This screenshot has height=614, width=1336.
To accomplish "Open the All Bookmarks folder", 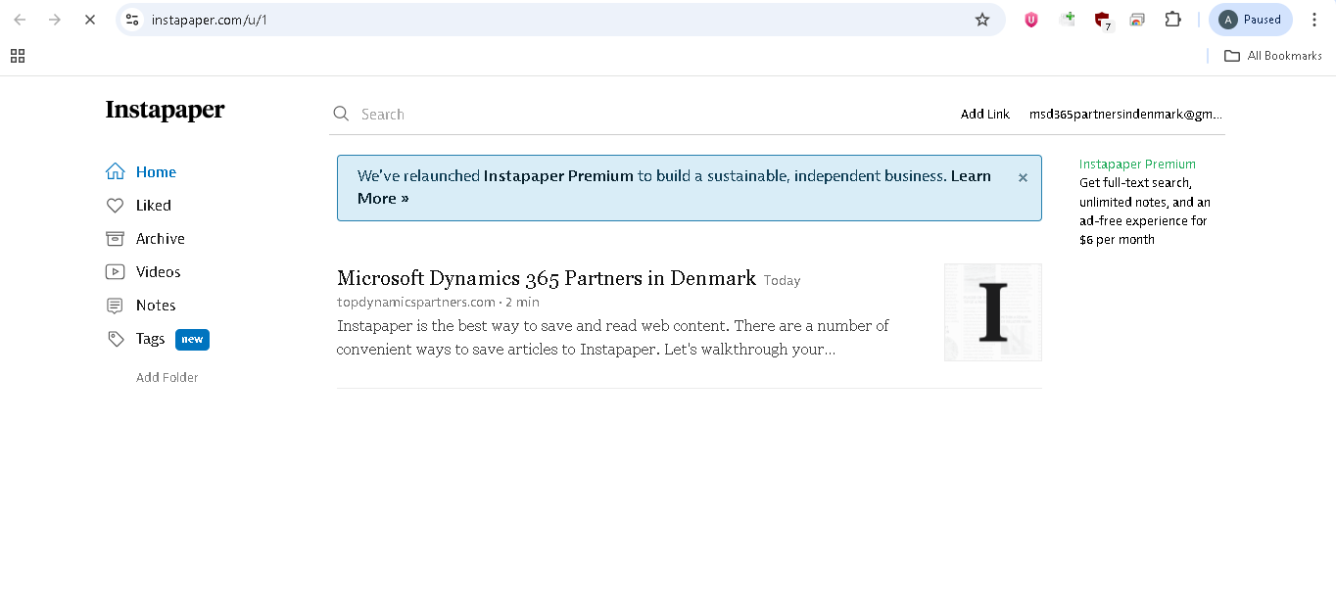I will (x=1273, y=56).
